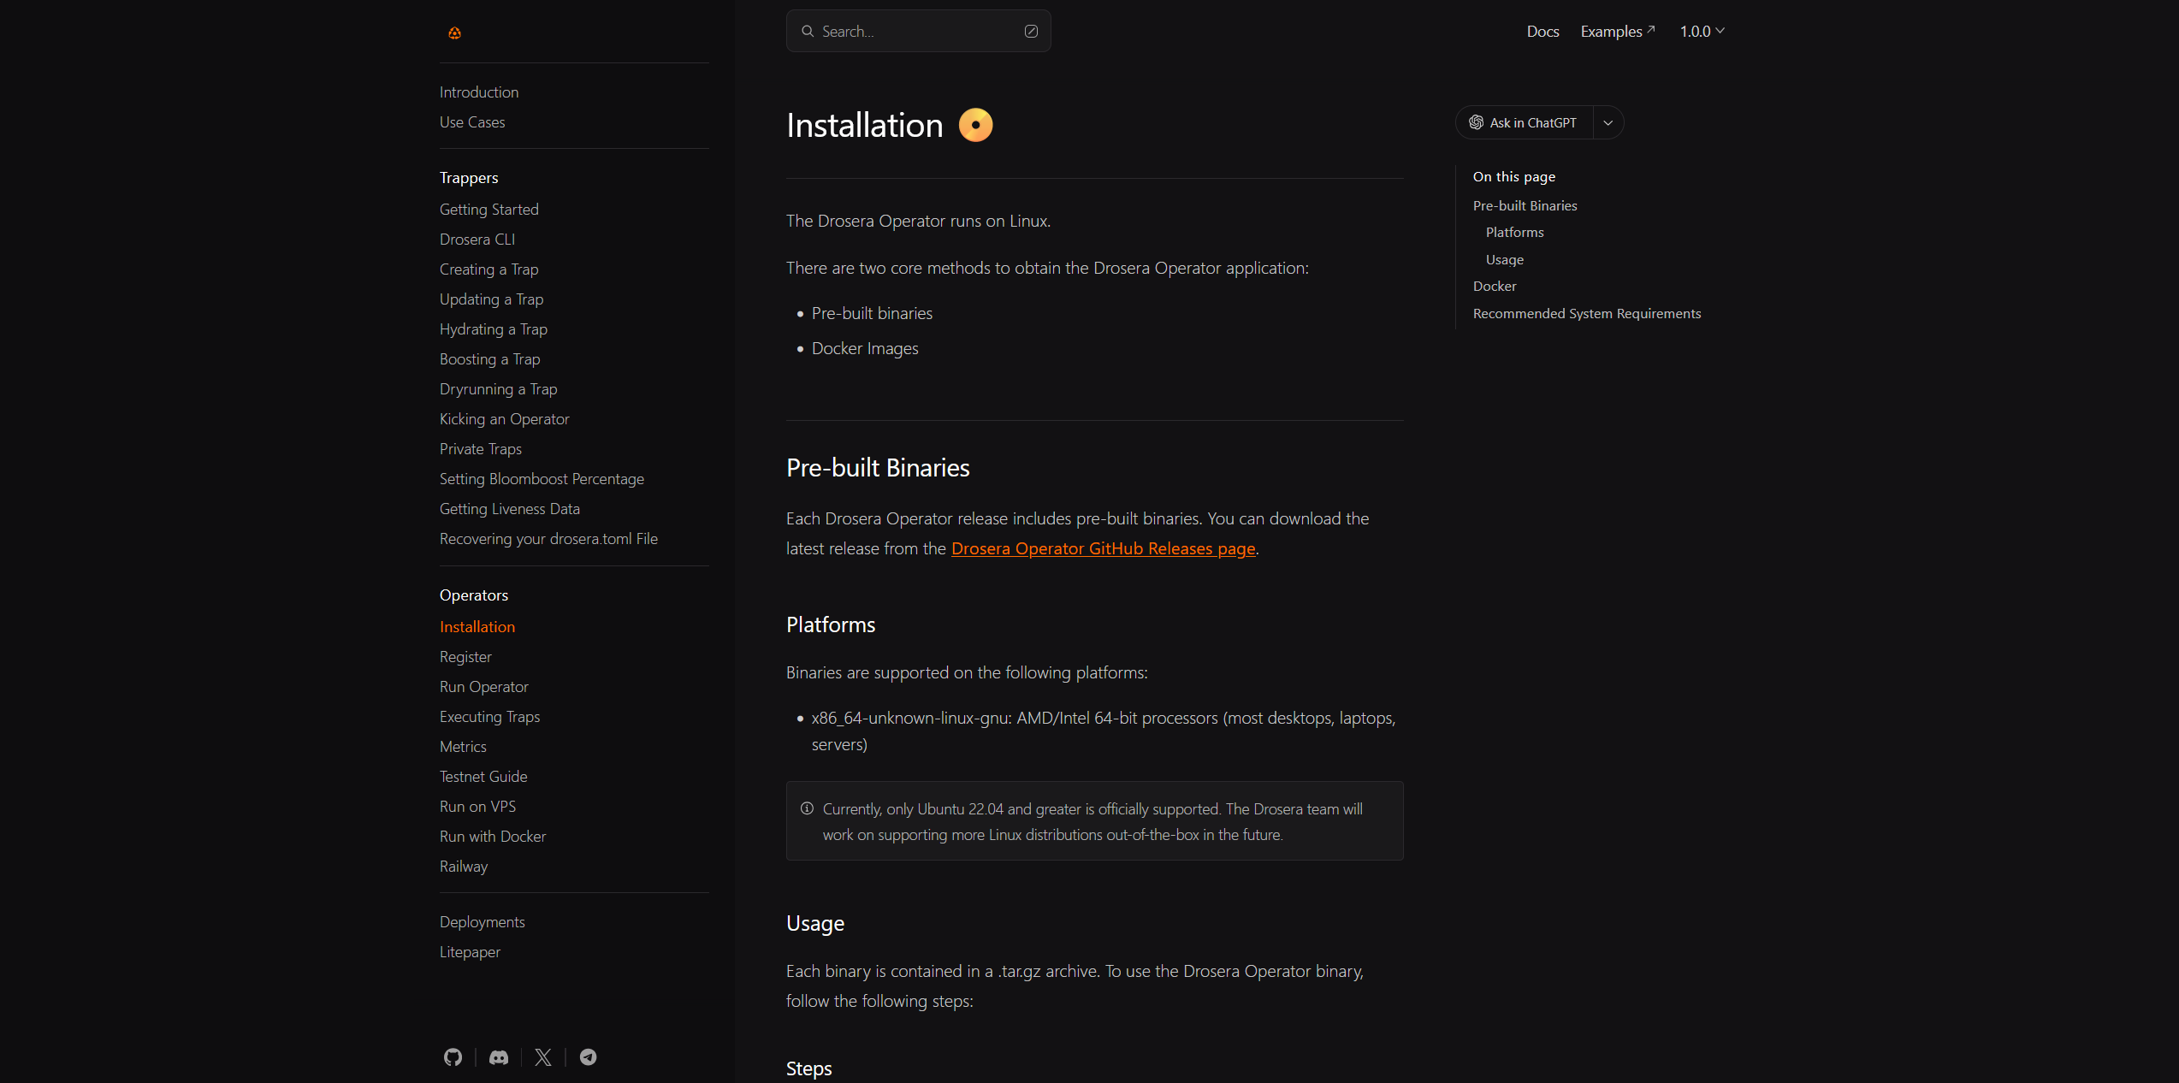Open the Telegram icon link
Screen dimensions: 2179x1083
pyautogui.click(x=588, y=1057)
